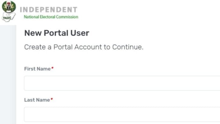Click the Create a Portal Account subtitle
Screen dimensions: 220x124
pos(84,47)
